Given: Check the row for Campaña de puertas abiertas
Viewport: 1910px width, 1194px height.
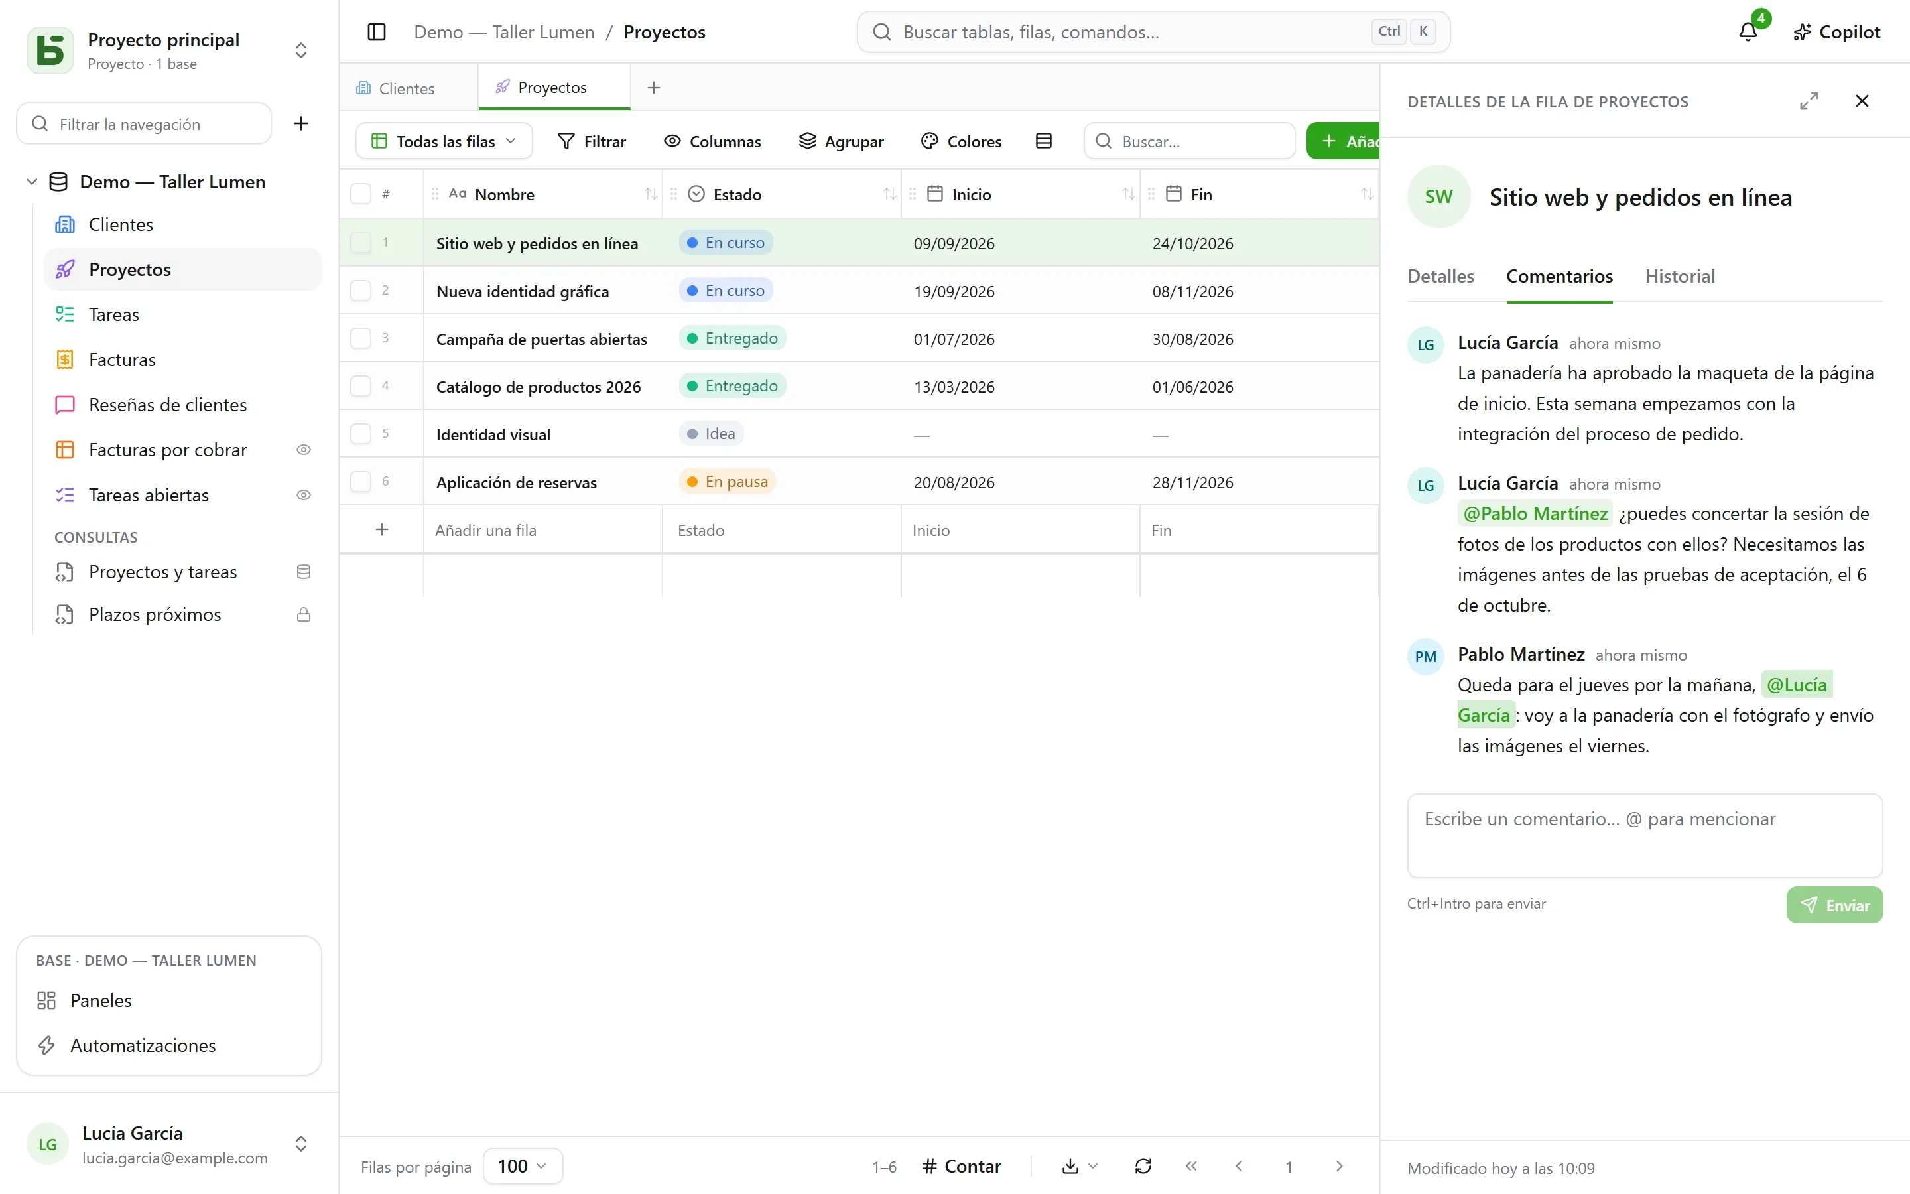Looking at the screenshot, I should tap(361, 339).
